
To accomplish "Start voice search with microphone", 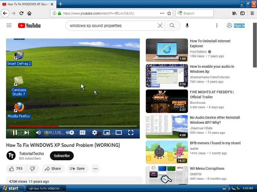I will pyautogui.click(x=187, y=25).
